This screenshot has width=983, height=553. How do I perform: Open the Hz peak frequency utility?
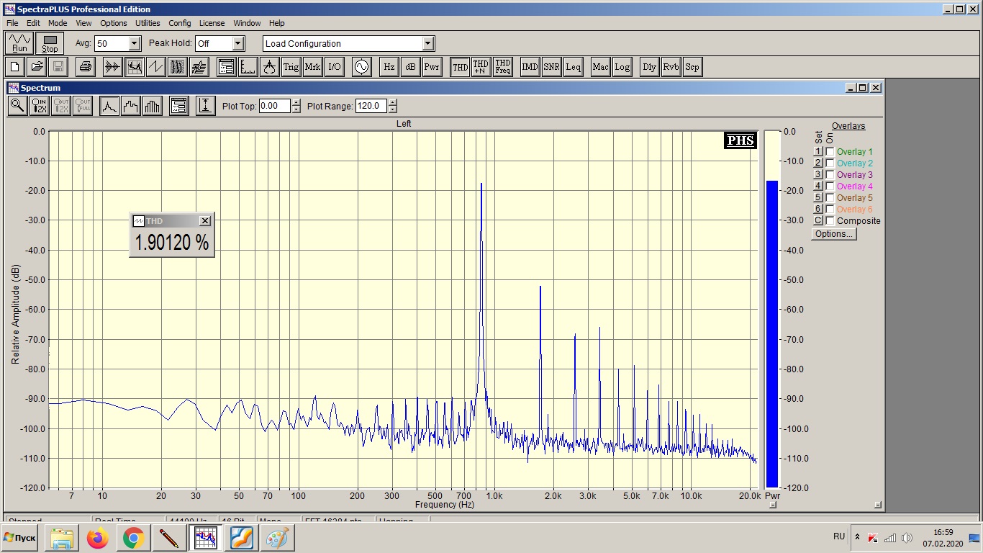[x=389, y=67]
